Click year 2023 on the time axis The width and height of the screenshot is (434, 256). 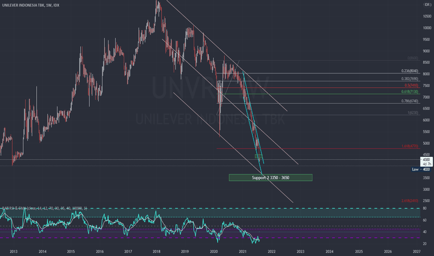coord(300,251)
